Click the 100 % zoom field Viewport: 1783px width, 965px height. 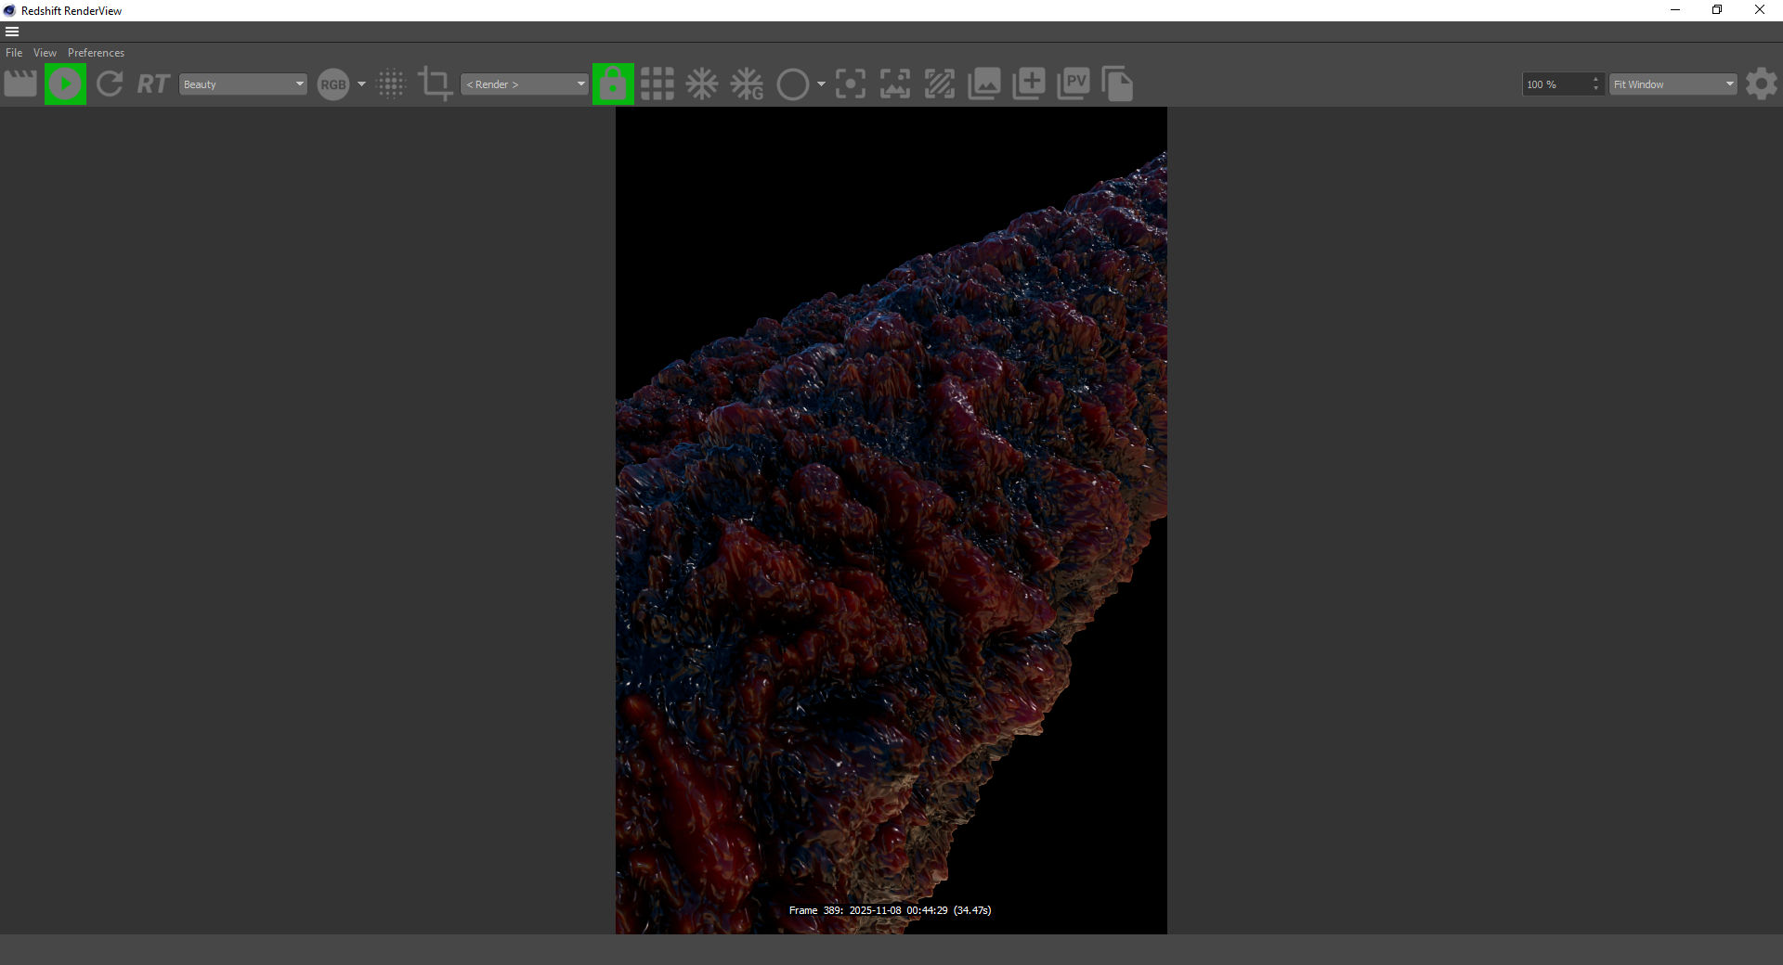[x=1556, y=84]
